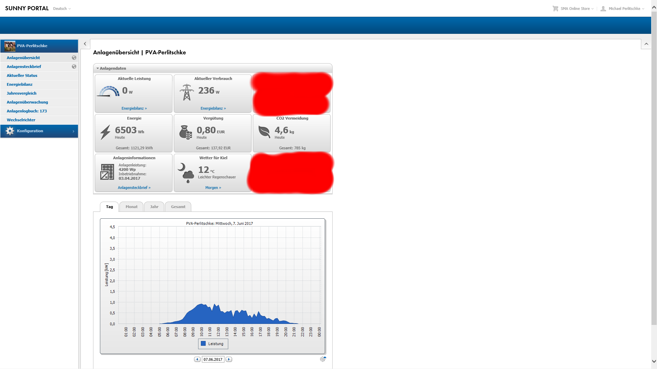Click globe icon beside Anlagensteckbrief
This screenshot has width=657, height=369.
pyautogui.click(x=74, y=67)
